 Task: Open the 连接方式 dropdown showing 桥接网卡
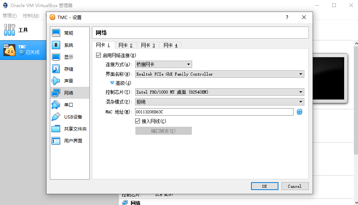pos(164,64)
